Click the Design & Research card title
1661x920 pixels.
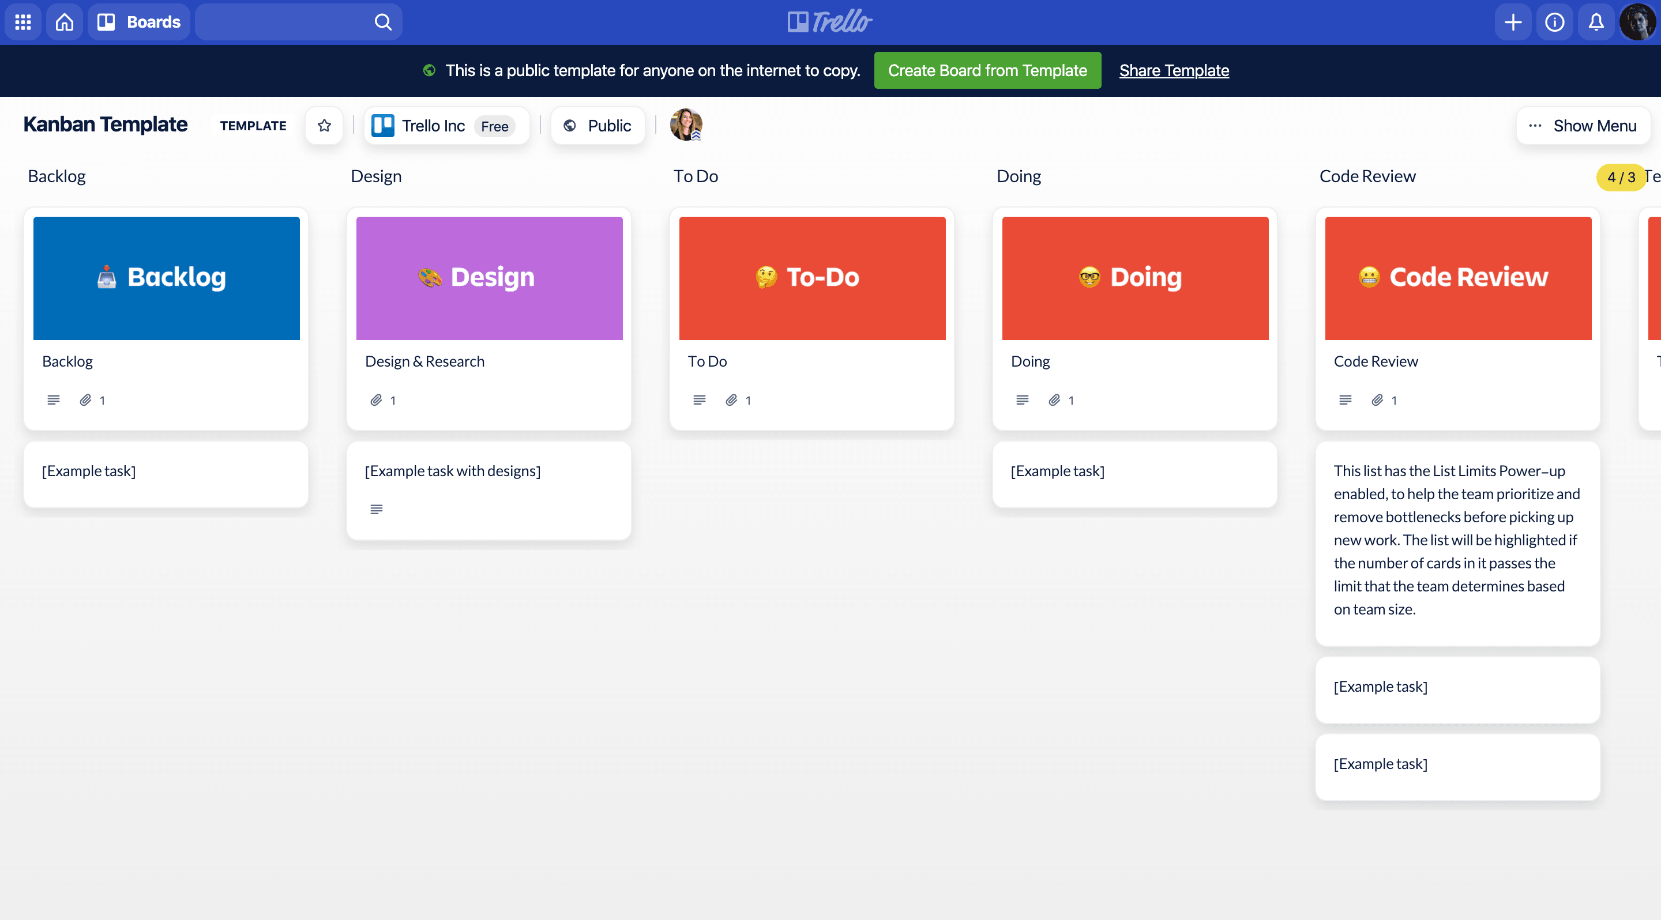[x=424, y=361]
